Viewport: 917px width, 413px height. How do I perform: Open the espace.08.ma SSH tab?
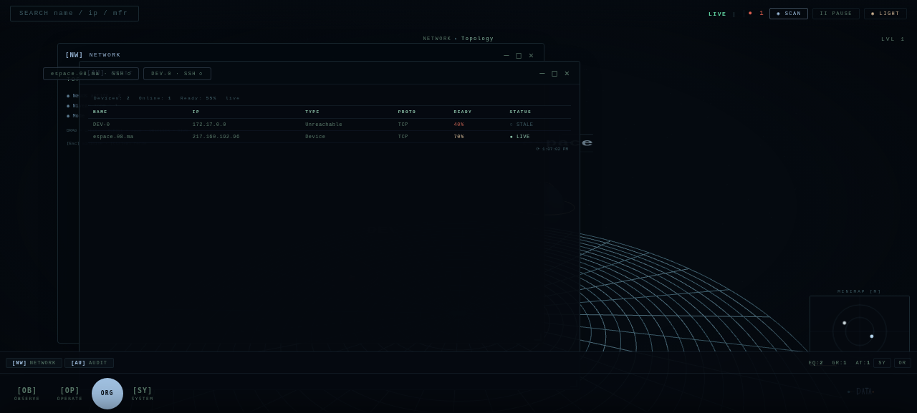click(91, 74)
